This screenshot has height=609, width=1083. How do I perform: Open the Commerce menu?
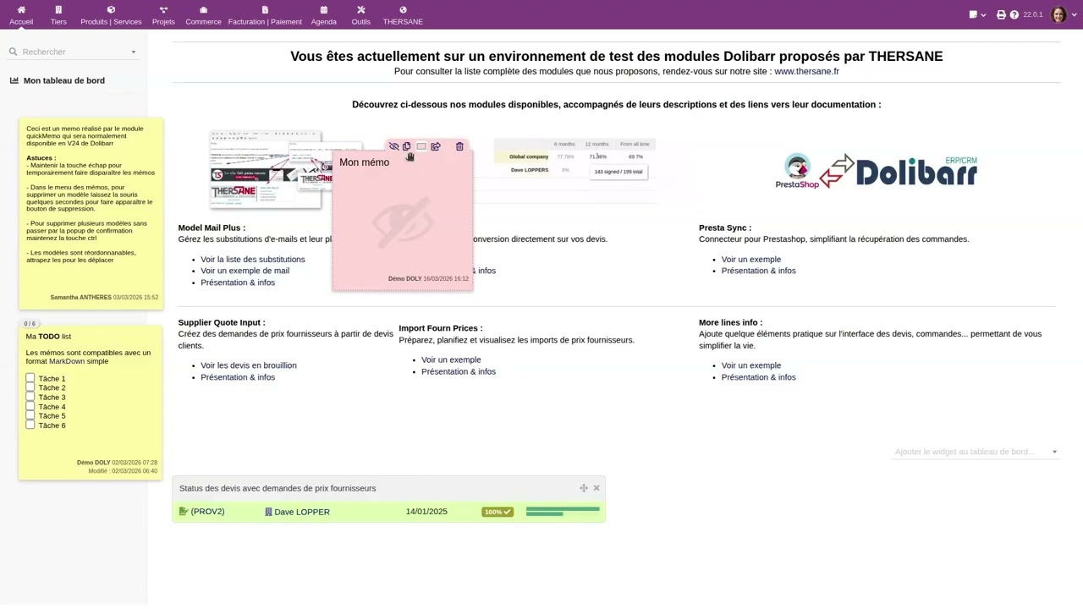pyautogui.click(x=203, y=15)
